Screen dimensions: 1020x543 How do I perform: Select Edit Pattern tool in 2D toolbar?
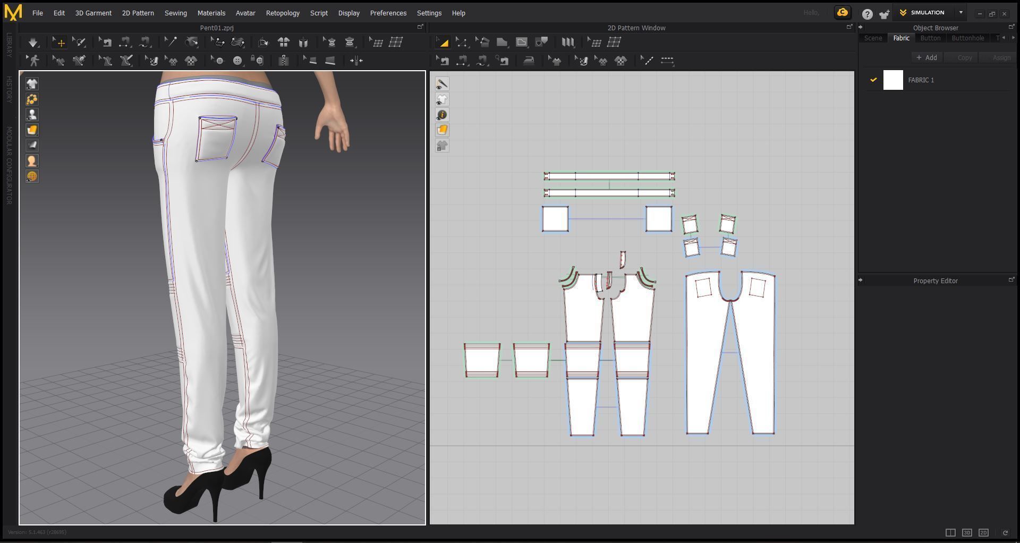(442, 43)
